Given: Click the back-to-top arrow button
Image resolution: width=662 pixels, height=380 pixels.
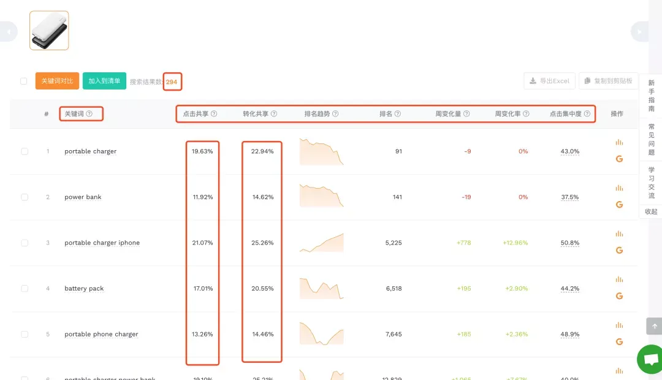Looking at the screenshot, I should pos(655,326).
